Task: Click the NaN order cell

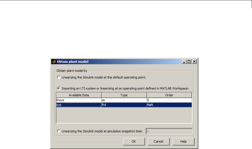Action: 169,105
